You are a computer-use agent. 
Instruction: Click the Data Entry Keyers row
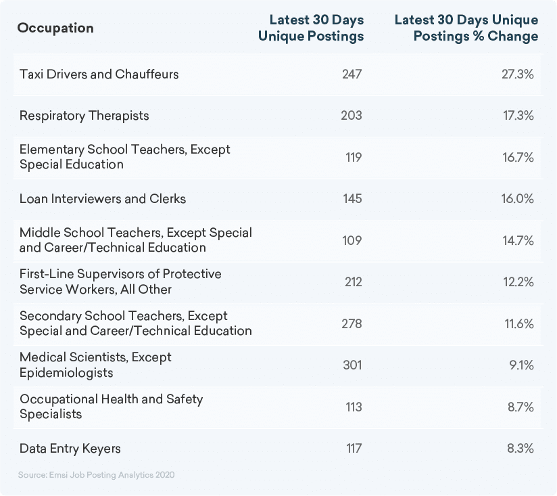tap(70, 449)
